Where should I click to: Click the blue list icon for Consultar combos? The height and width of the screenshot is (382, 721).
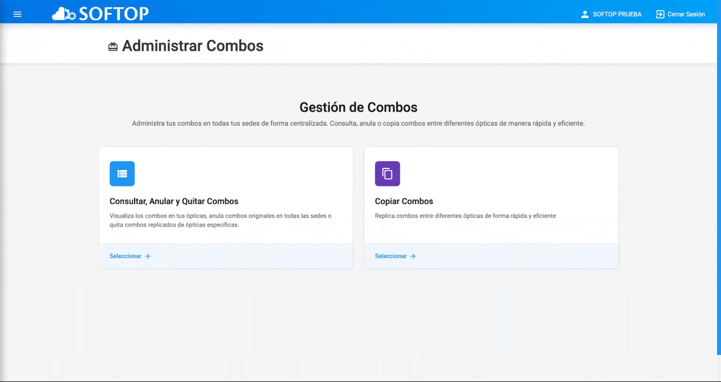pyautogui.click(x=122, y=174)
